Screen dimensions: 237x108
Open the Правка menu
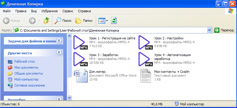pyautogui.click(x=21, y=11)
